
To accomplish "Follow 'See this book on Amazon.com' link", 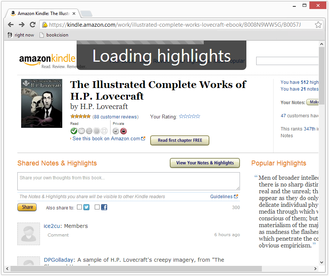I will click(x=106, y=139).
